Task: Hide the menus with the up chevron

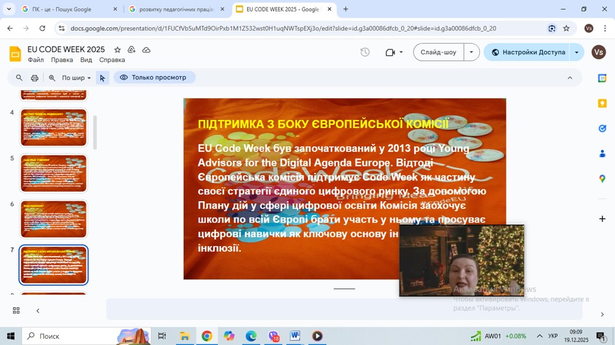Action: click(570, 78)
